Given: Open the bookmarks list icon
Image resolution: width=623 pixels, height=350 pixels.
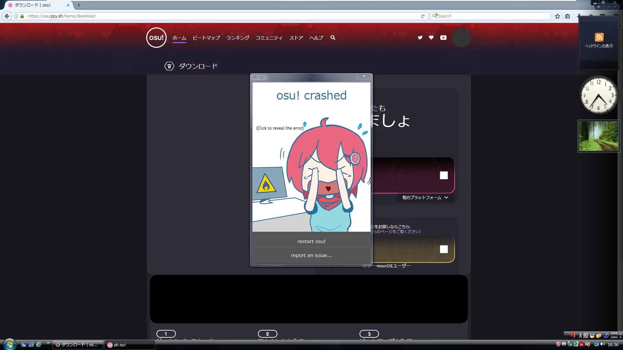Looking at the screenshot, I should tap(568, 16).
